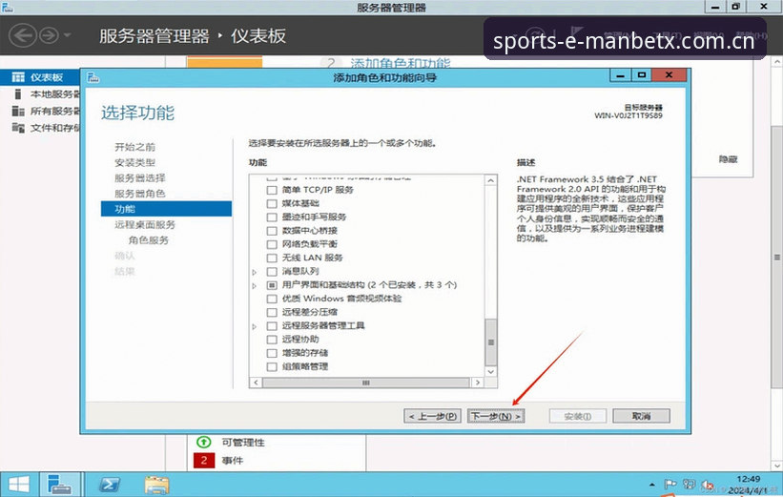Screen dimensions: 783x497
Task: Open the Windows Start button
Action: pyautogui.click(x=18, y=484)
